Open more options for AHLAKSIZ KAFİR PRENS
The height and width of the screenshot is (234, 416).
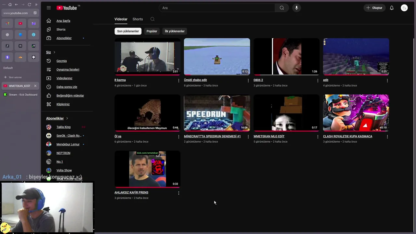click(x=178, y=193)
